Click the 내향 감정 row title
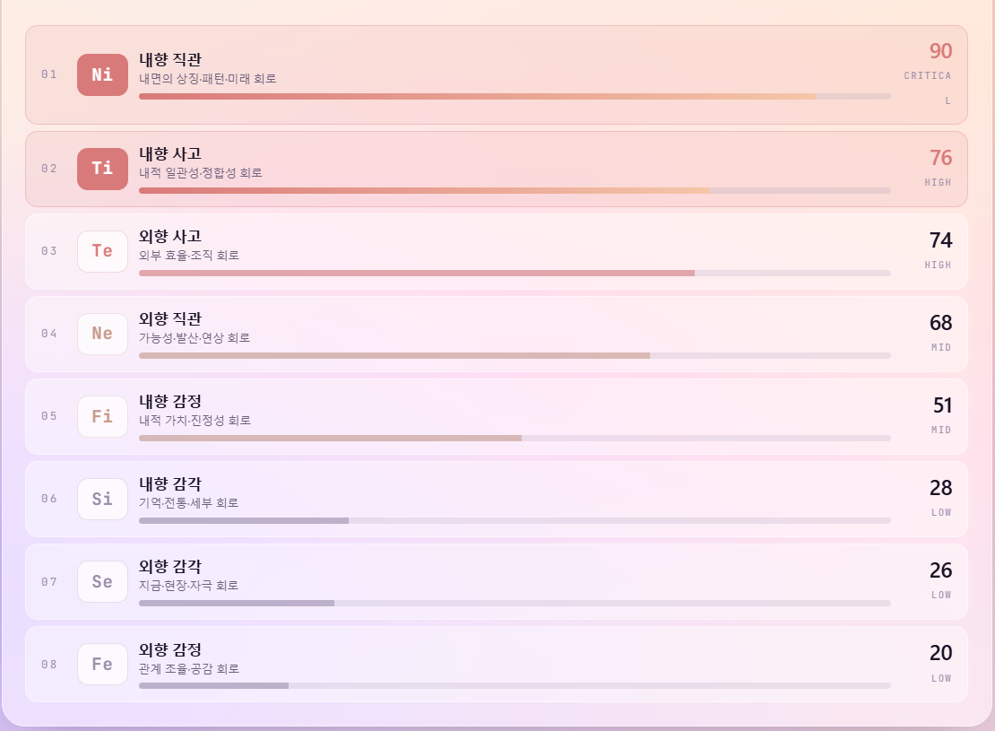This screenshot has width=995, height=731. coord(170,402)
